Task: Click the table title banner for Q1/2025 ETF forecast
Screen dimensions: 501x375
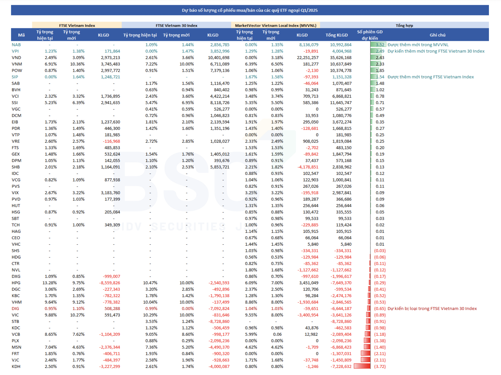Action: click(x=250, y=10)
